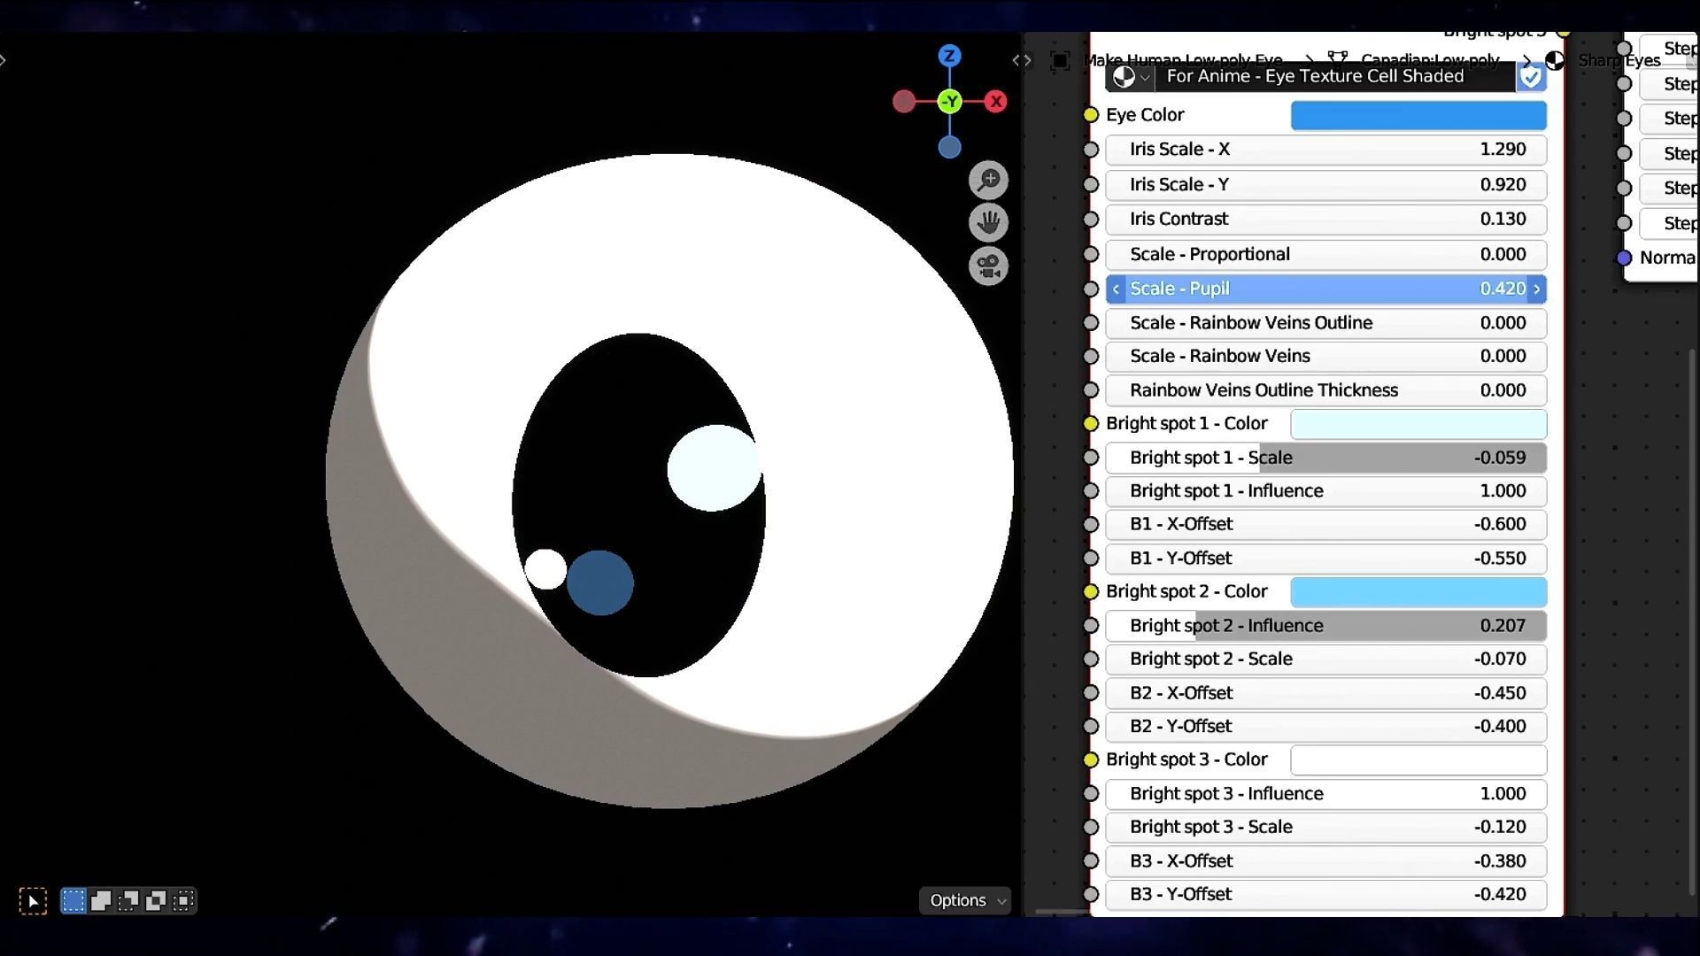Click the B1 - Y-Offset field
Image resolution: width=1700 pixels, height=956 pixels.
click(1326, 559)
